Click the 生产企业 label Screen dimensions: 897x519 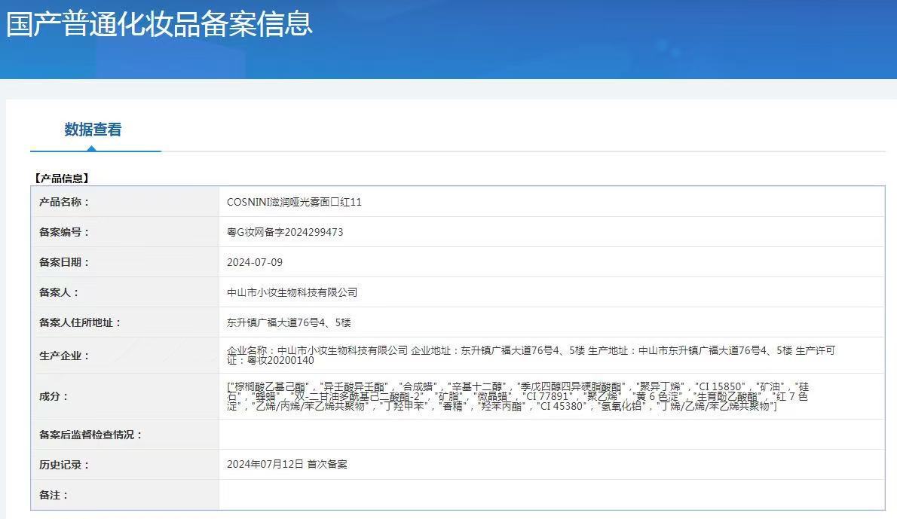tap(64, 356)
